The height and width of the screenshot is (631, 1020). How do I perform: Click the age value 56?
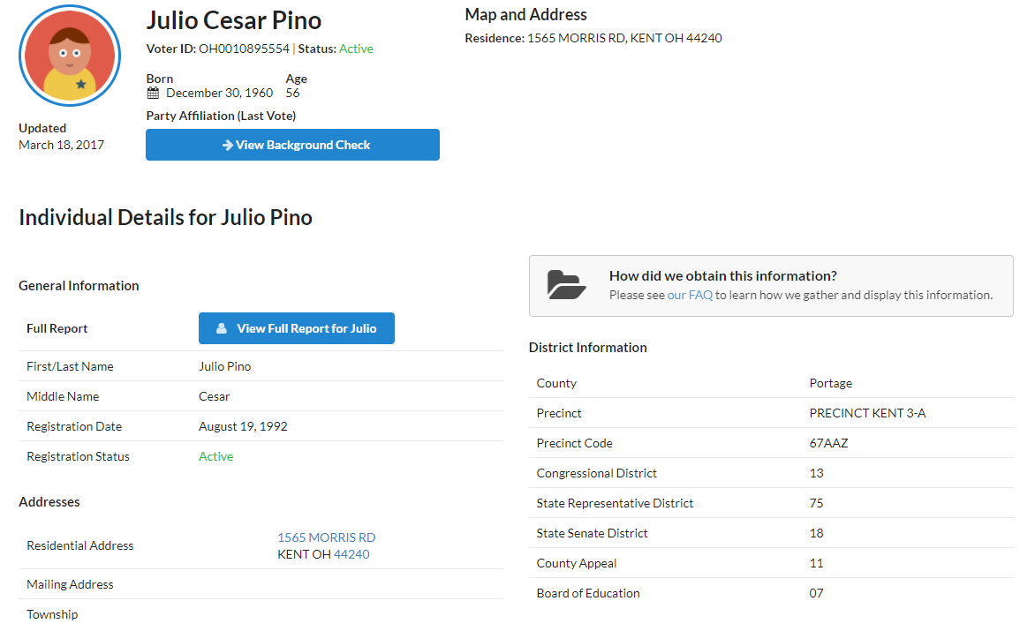point(292,93)
